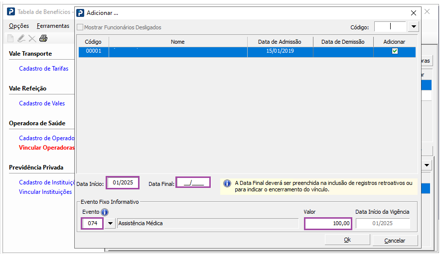Open the Código dropdown arrow
The height and width of the screenshot is (254, 441).
(414, 27)
